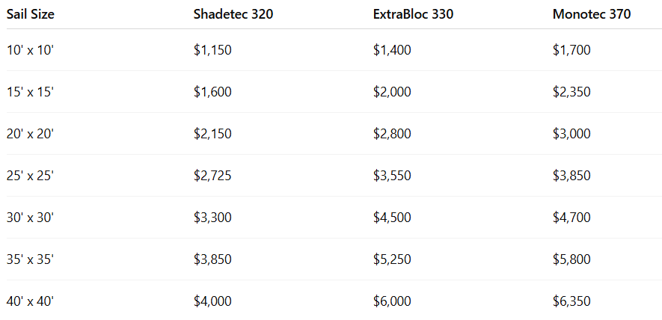Click the $6,350 Monotec price

coord(571,301)
